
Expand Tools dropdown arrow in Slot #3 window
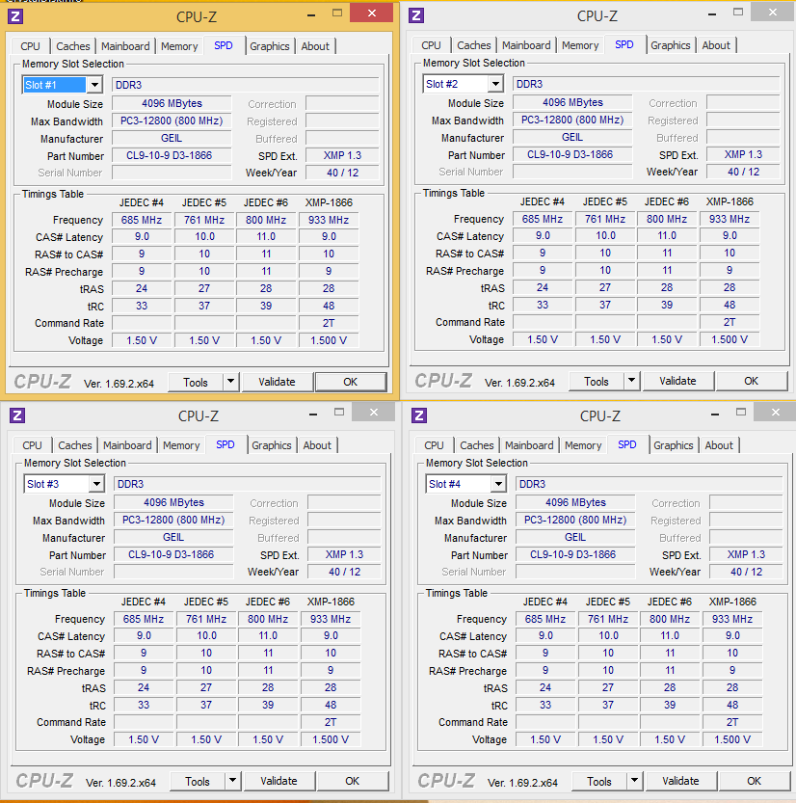(233, 781)
